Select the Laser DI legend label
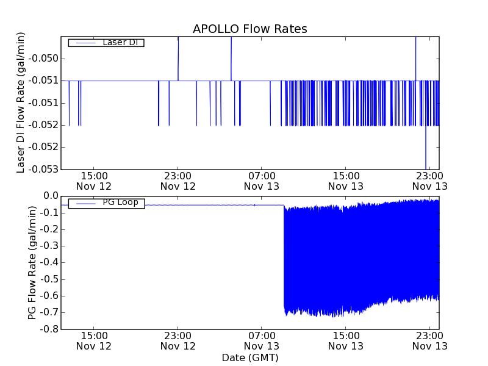This screenshot has height=366, width=488. 120,42
